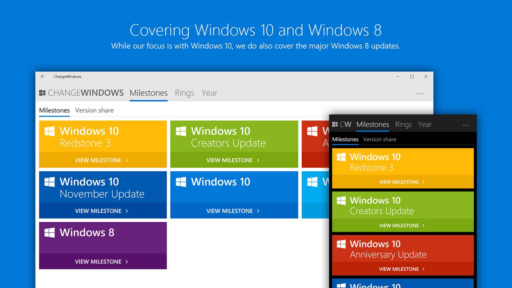The image size is (512, 288).
Task: View milestone for mobile Anniversary Update
Action: (x=403, y=269)
